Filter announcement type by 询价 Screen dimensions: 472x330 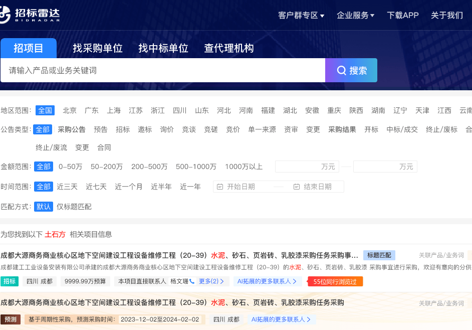(x=167, y=129)
